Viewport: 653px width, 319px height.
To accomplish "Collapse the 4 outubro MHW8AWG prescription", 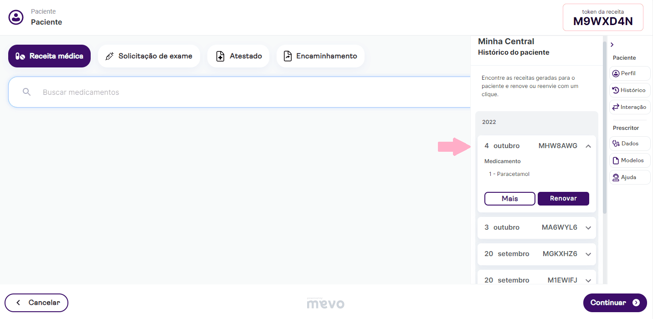I will (588, 146).
